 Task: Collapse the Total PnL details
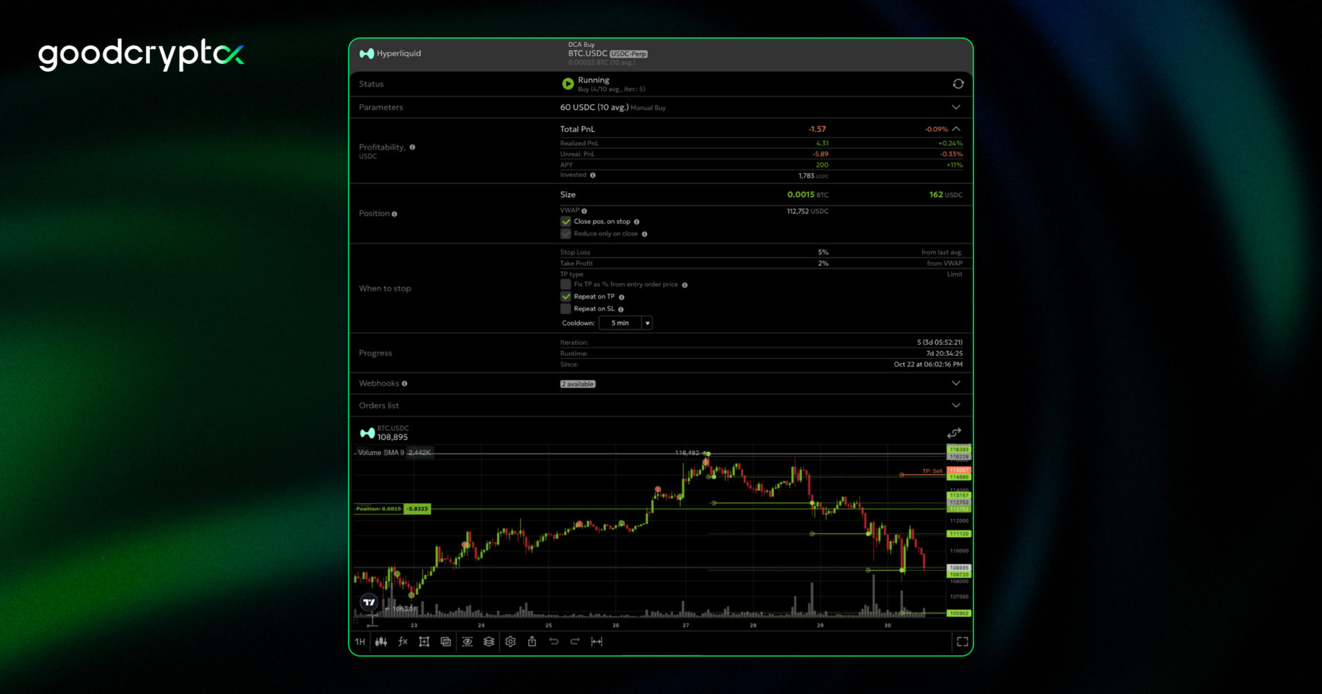pos(956,129)
